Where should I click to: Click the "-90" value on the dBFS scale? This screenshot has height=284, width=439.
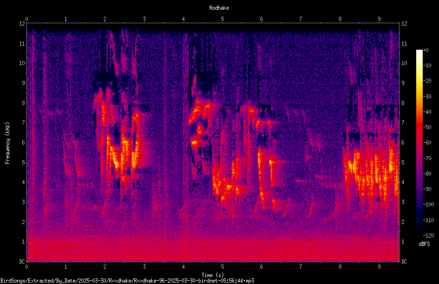click(x=427, y=189)
